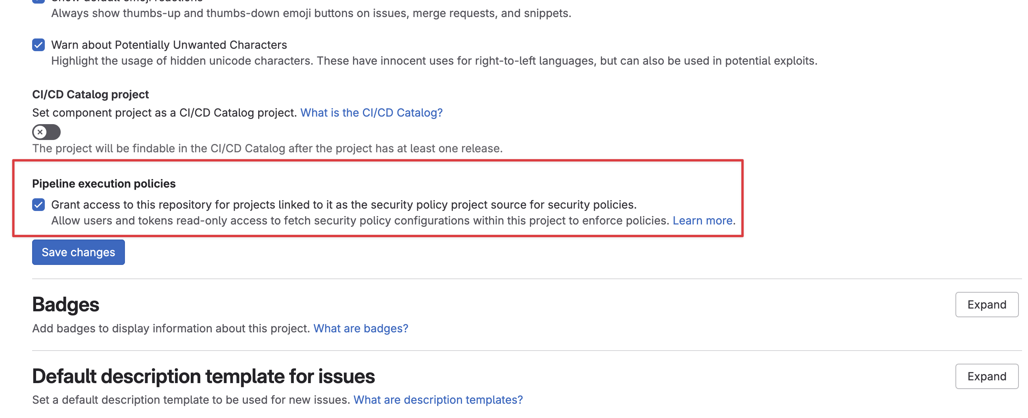Click the CI/CD Catalog project heading
This screenshot has height=418, width=1028.
tap(90, 95)
